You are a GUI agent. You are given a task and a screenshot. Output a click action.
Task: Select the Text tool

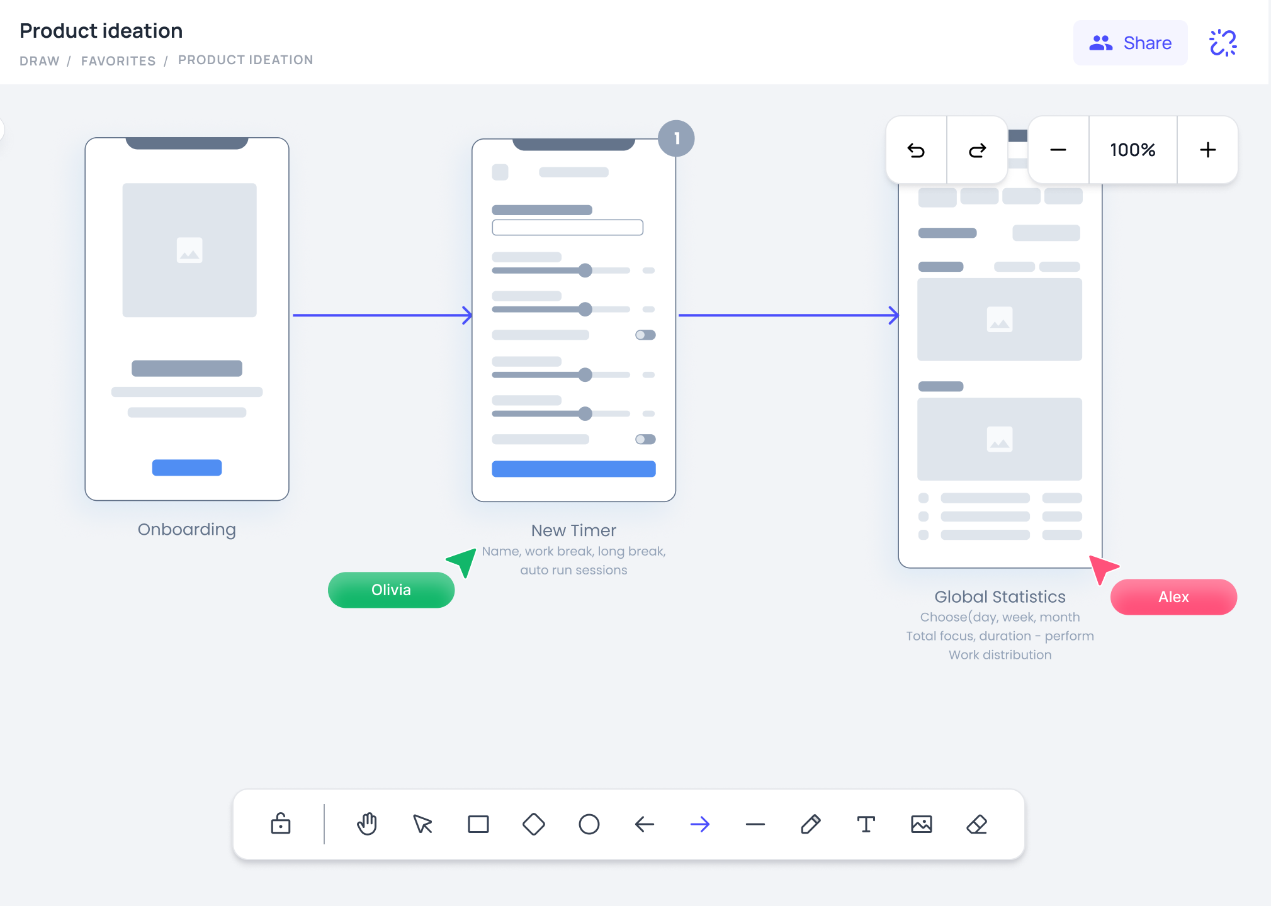[x=867, y=825]
